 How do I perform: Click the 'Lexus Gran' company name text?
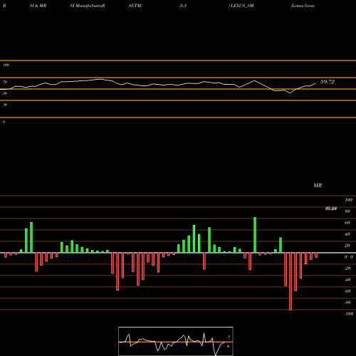[x=303, y=6]
